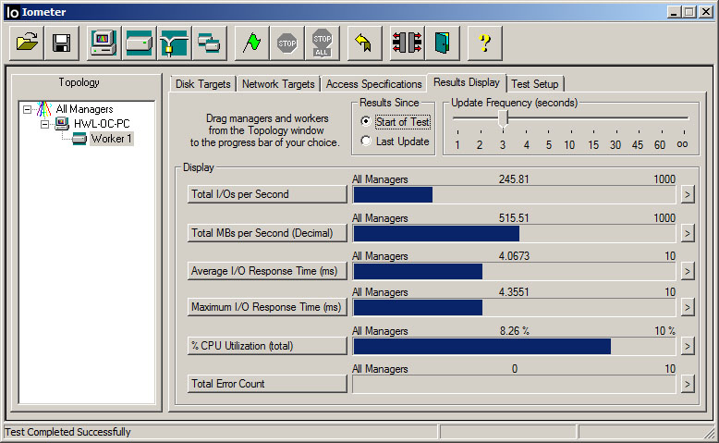Viewport: 719px width, 443px height.
Task: Minimize the Iometer window
Action: click(673, 12)
